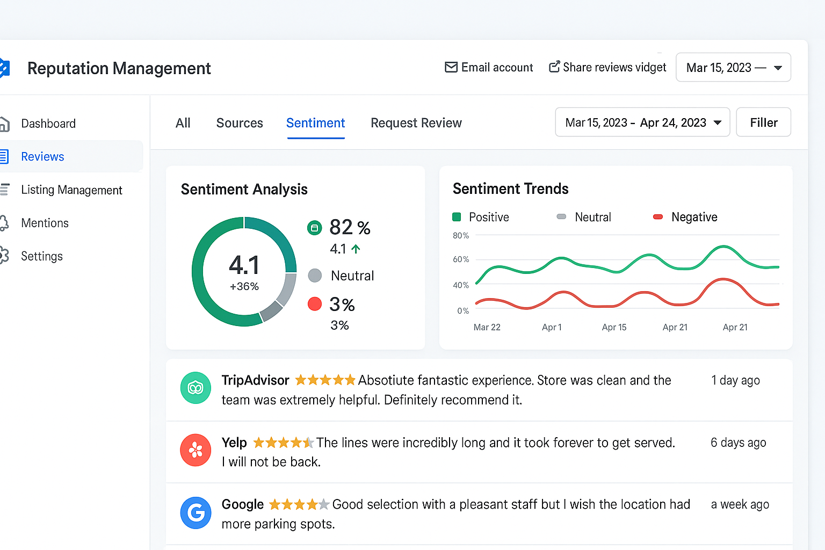Click the Reviews sidebar icon

pos(4,156)
